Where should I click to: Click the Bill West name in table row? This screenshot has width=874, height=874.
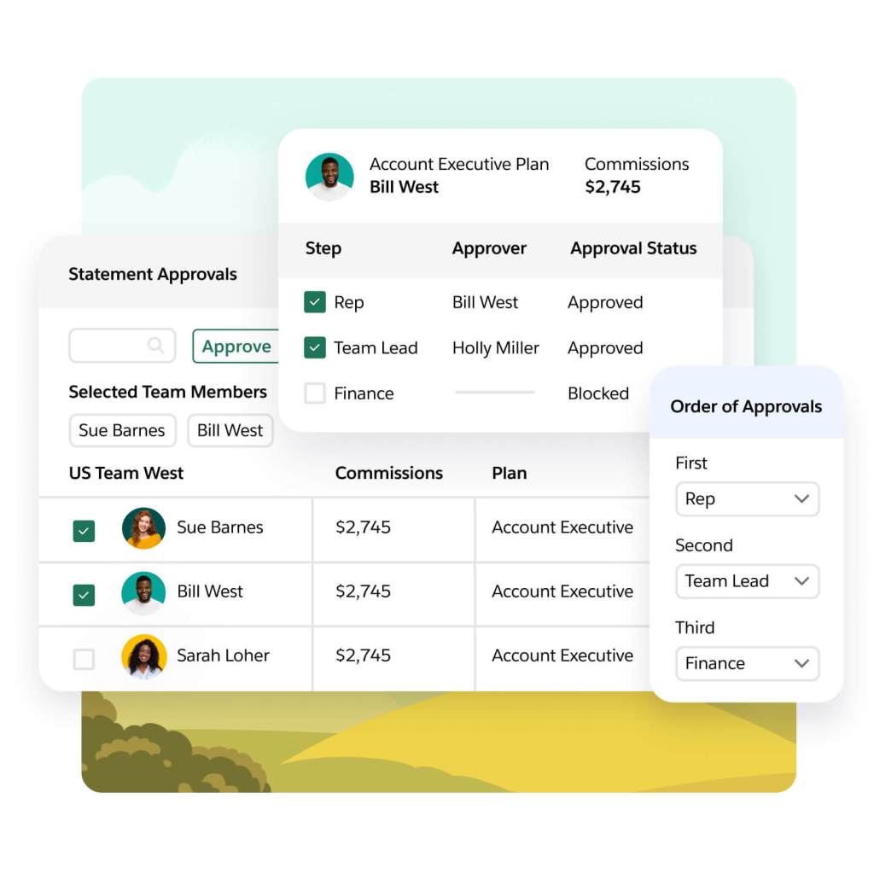pyautogui.click(x=210, y=591)
